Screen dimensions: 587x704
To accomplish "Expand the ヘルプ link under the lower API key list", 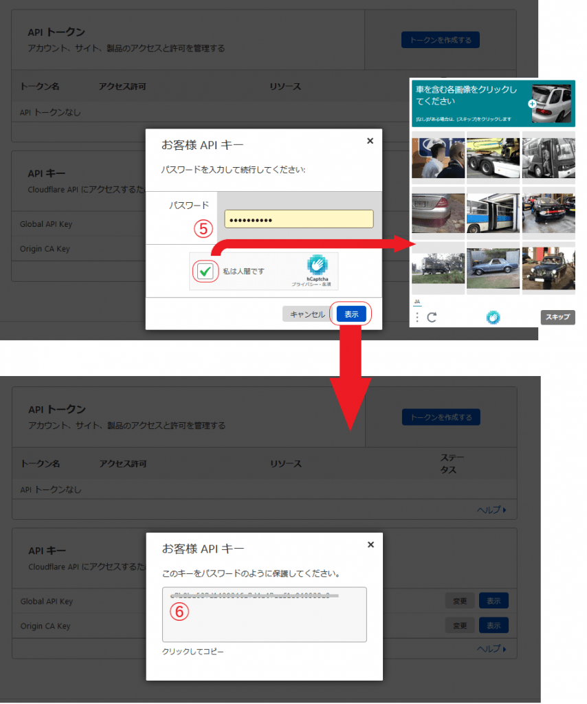I will (x=491, y=648).
